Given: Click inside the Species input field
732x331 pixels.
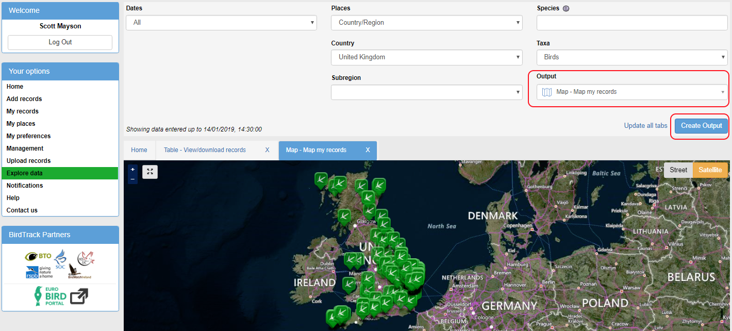Looking at the screenshot, I should [x=632, y=23].
